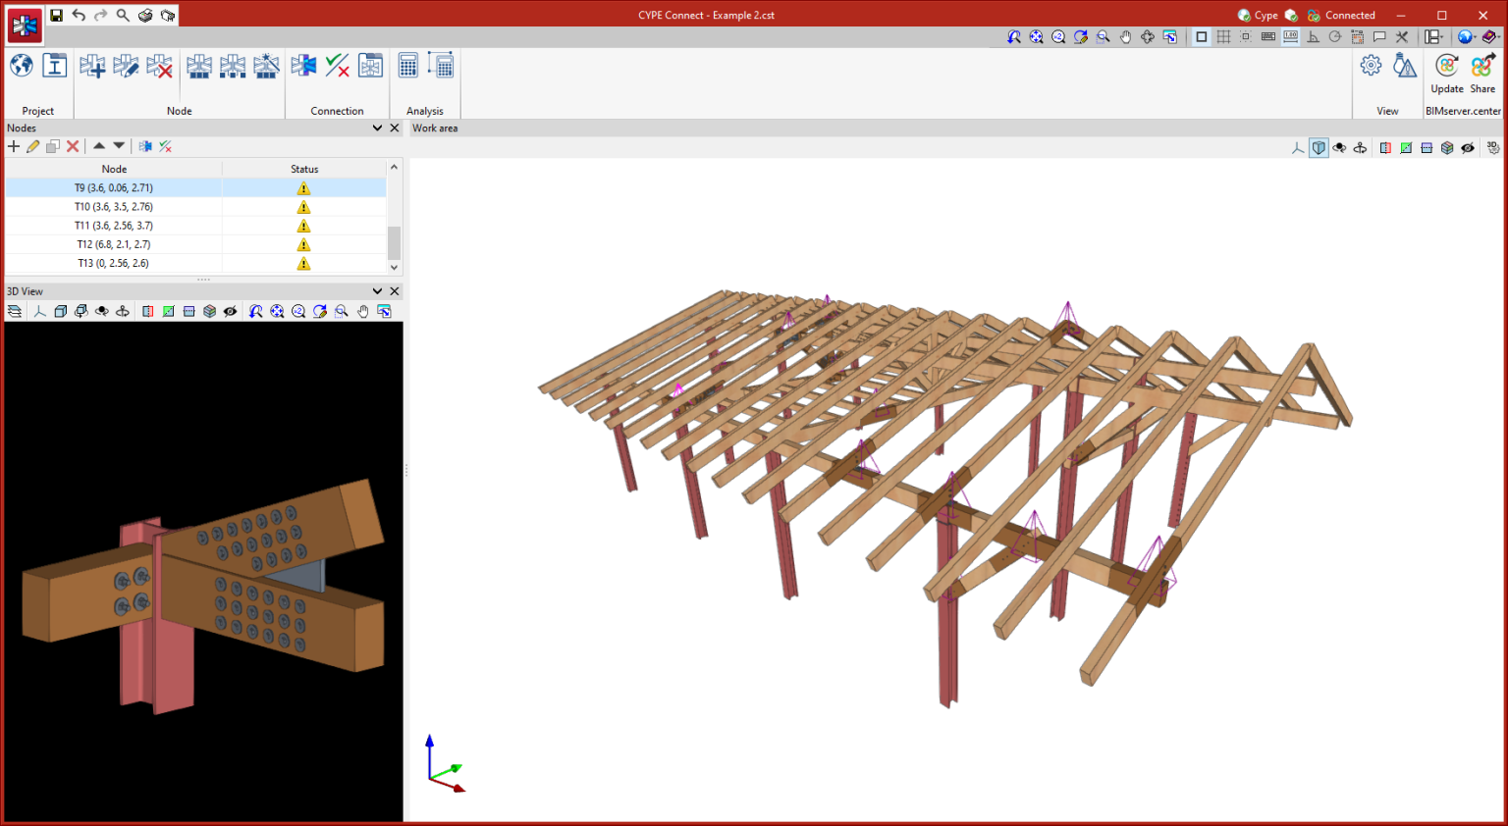
Task: Select the edit node tool in the ribbon
Action: point(126,65)
